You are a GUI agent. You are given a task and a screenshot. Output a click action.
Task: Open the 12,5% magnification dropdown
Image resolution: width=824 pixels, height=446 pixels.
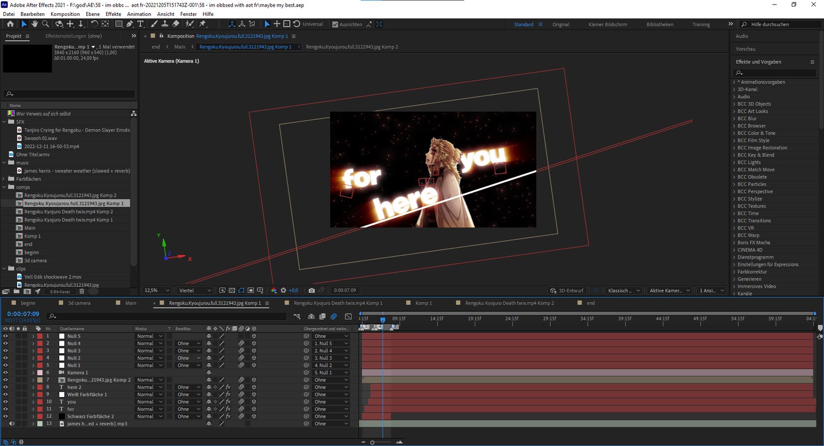point(157,291)
